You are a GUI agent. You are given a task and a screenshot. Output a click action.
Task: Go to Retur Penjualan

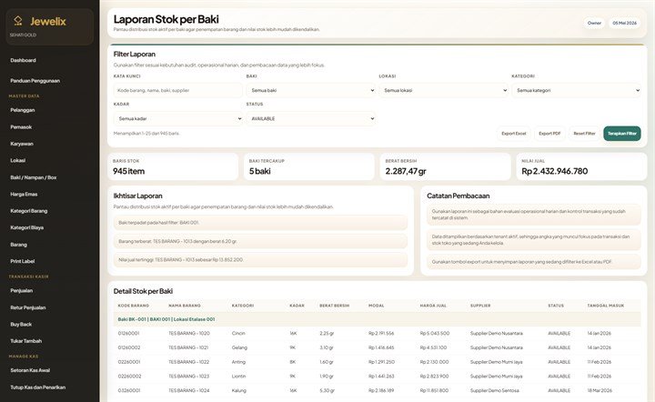[x=28, y=307]
